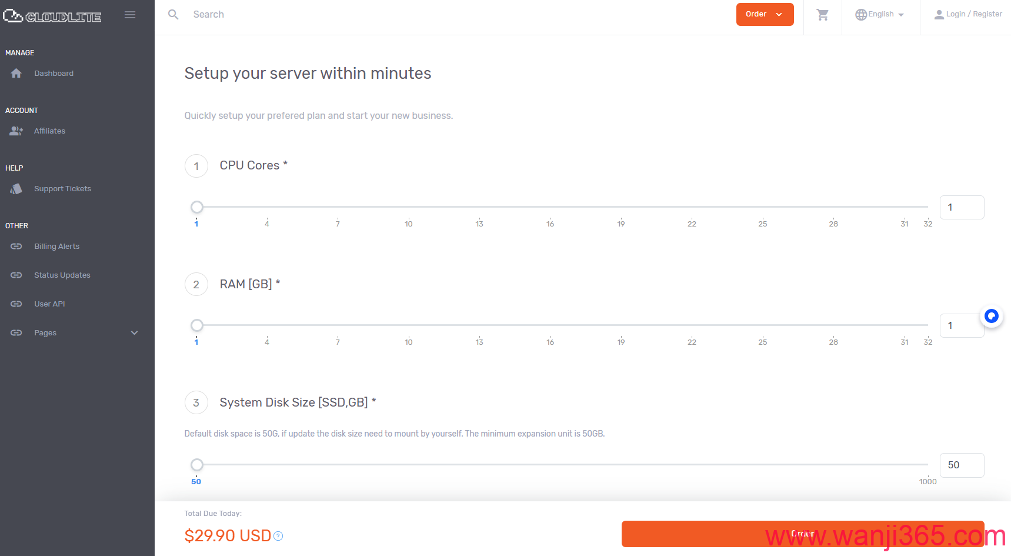Open the User API link
The image size is (1011, 556).
[x=49, y=304]
